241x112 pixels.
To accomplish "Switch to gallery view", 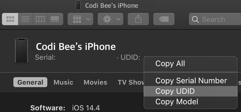I will [55, 19].
